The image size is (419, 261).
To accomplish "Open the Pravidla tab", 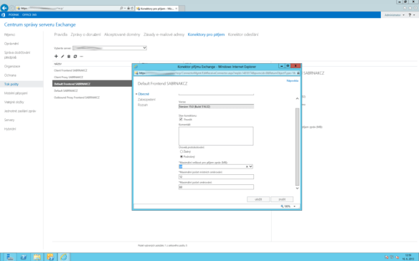I will point(61,34).
